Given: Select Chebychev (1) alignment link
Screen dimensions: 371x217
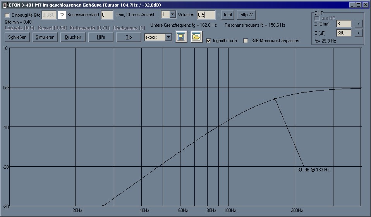Looking at the screenshot, I should (129, 28).
